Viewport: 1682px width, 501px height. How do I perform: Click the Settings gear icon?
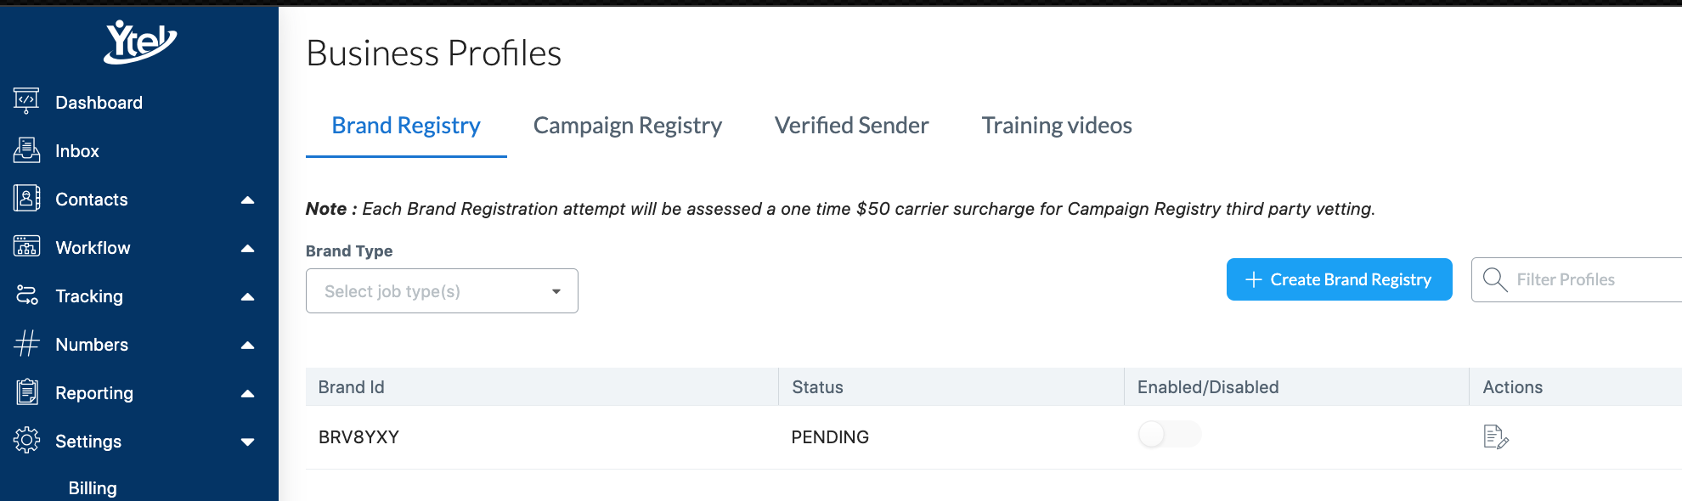coord(26,441)
